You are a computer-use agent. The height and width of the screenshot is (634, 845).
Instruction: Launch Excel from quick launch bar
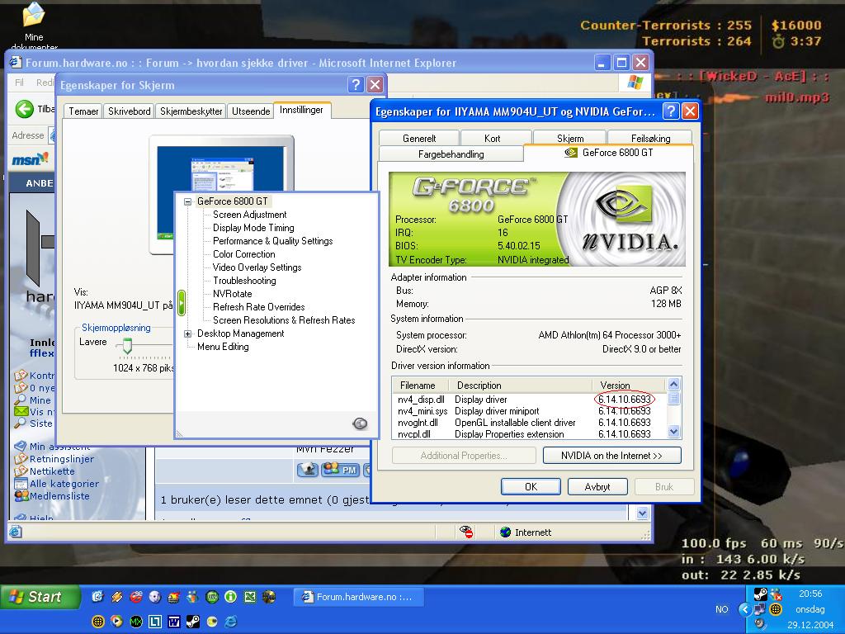(x=249, y=597)
